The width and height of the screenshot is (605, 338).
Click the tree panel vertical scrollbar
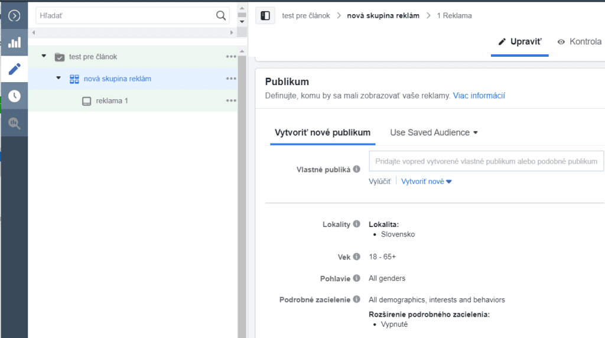(242, 197)
